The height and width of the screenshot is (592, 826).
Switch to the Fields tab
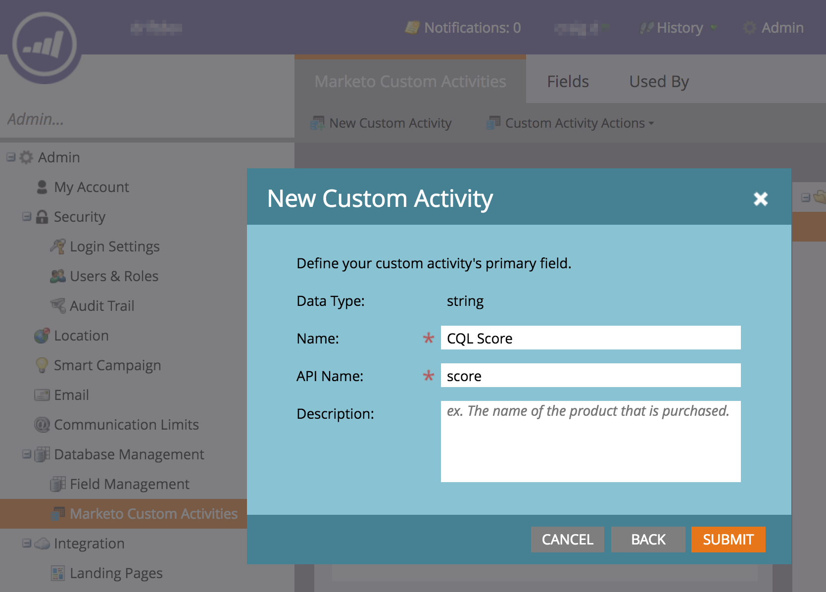pos(568,82)
